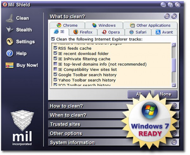
Task: Toggle Clean the following Internet Explorer tracks
Action: point(53,39)
